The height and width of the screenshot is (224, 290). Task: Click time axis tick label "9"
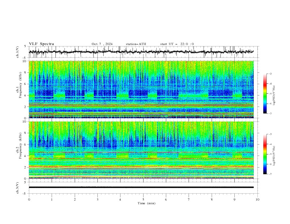coord(234,199)
